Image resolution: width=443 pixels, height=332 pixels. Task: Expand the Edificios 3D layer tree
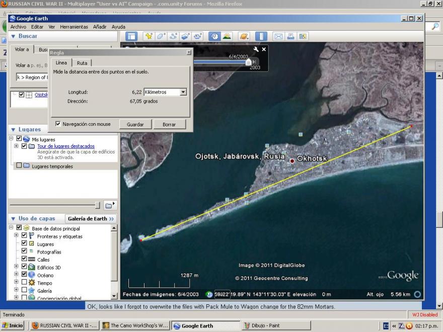[16, 267]
